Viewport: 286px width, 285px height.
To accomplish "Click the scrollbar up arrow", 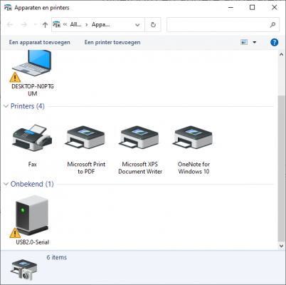I will pyautogui.click(x=281, y=55).
